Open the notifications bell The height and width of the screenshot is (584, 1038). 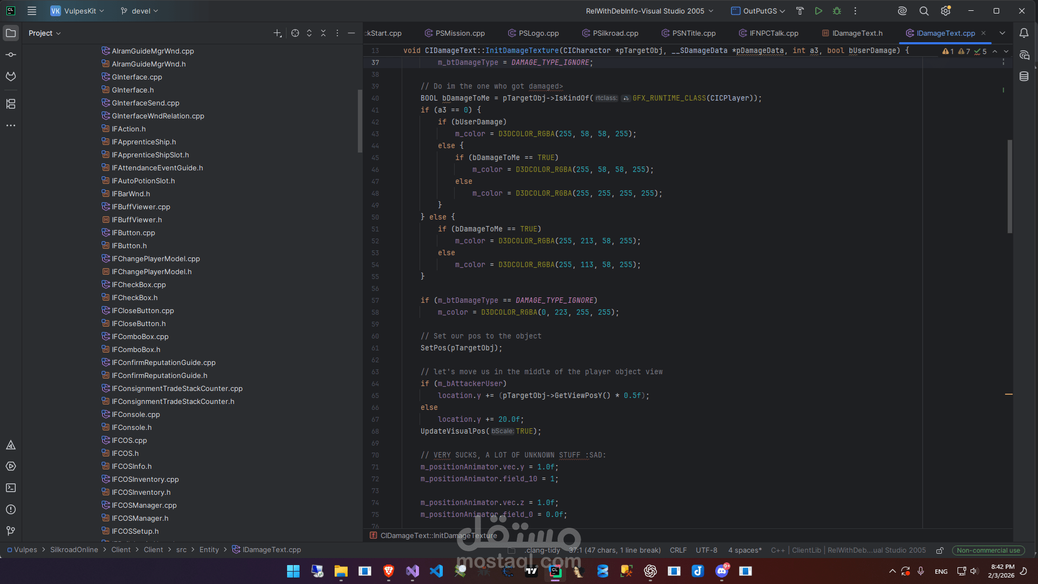1024,33
